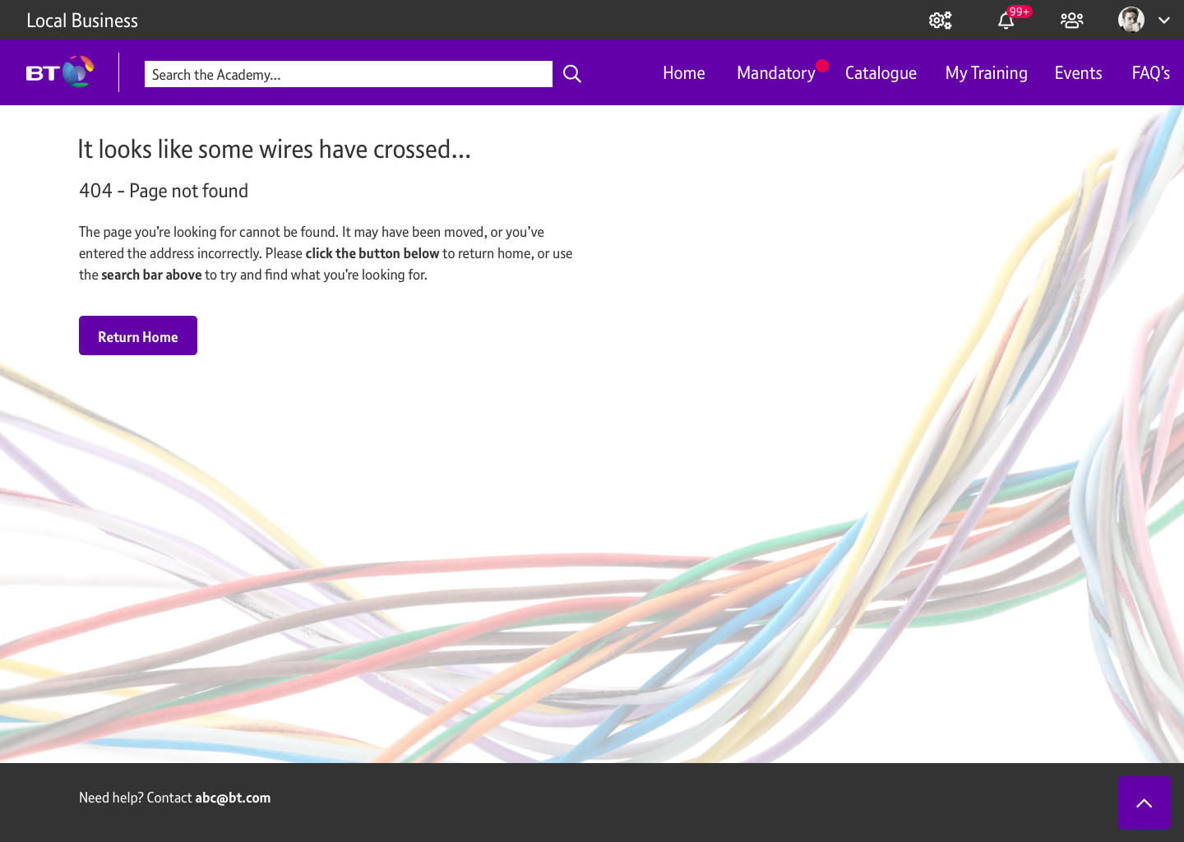Open the FAQ's page
The height and width of the screenshot is (842, 1184).
[1150, 73]
